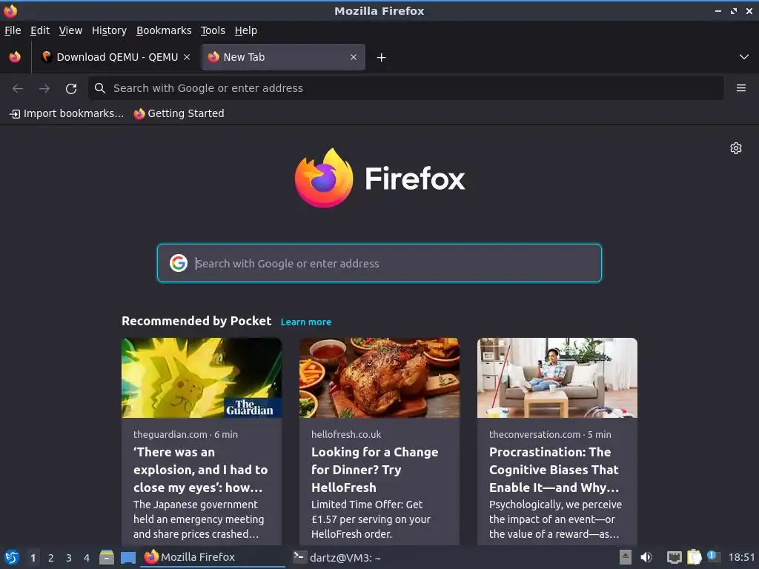Select Mozilla Firefox taskbar window button
Viewport: 759px width, 569px height.
(213, 557)
